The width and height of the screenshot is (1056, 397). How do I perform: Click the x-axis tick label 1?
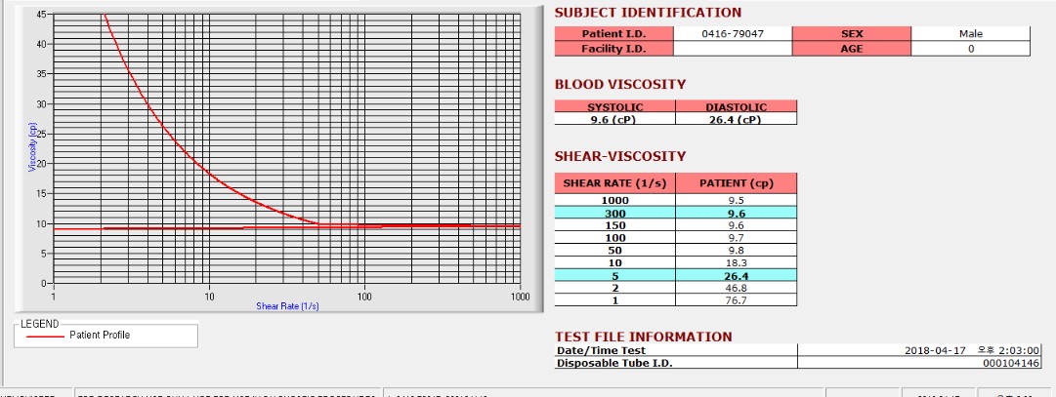pyautogui.click(x=53, y=297)
